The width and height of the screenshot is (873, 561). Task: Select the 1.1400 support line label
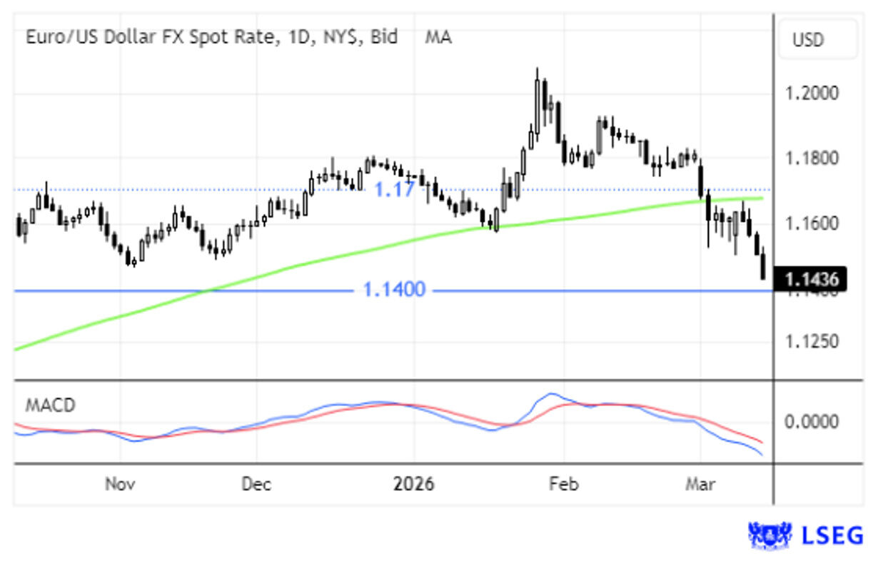pos(393,290)
